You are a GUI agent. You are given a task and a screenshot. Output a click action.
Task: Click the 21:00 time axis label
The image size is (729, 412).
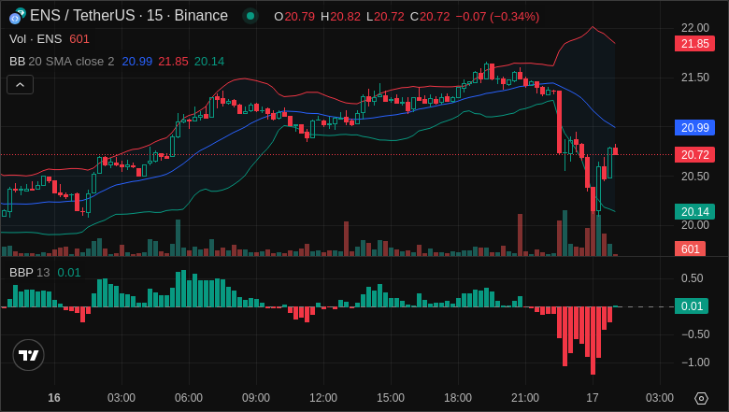pos(525,398)
